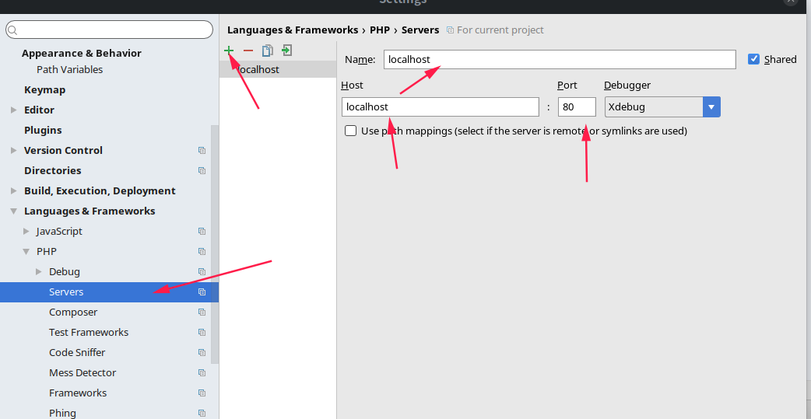
Task: Click the import server icon
Action: [x=287, y=51]
